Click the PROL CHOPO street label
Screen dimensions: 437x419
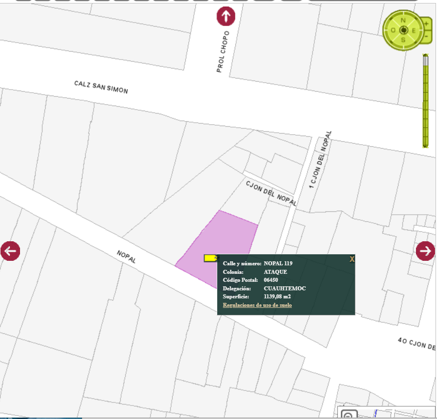coord(223,52)
